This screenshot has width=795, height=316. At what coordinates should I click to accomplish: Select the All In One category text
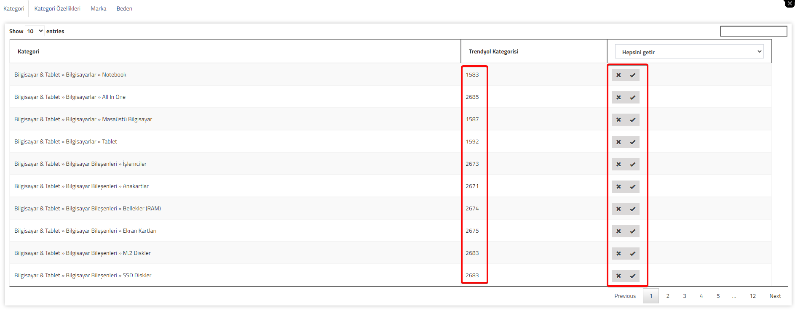click(70, 97)
